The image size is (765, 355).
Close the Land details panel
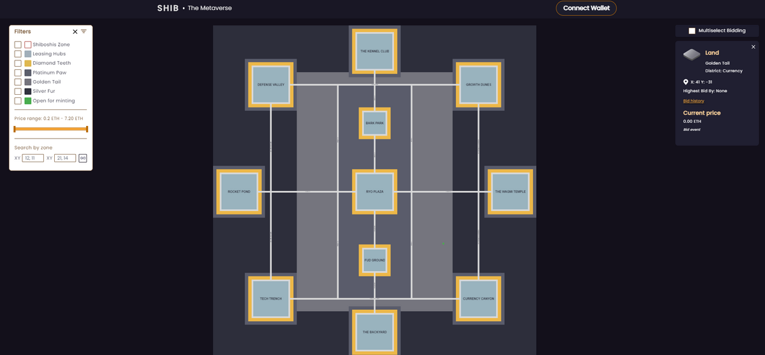[753, 46]
